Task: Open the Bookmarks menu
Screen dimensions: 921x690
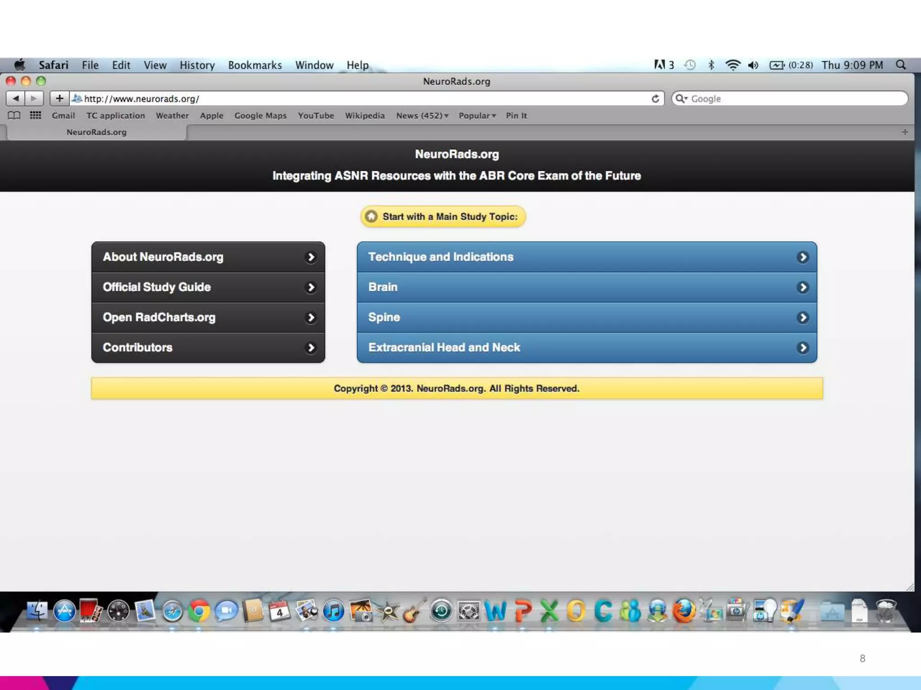Action: pos(255,65)
